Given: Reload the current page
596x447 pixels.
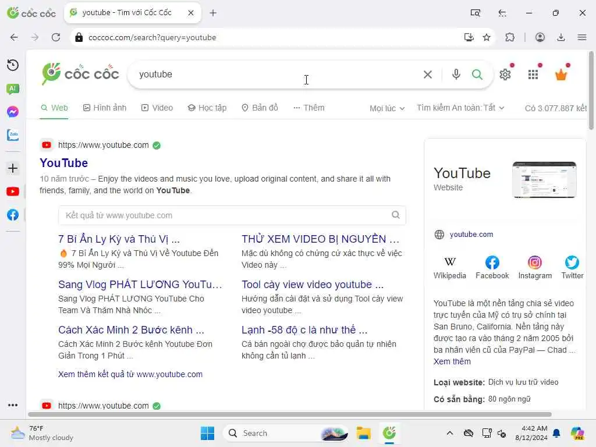Looking at the screenshot, I should click(x=56, y=37).
